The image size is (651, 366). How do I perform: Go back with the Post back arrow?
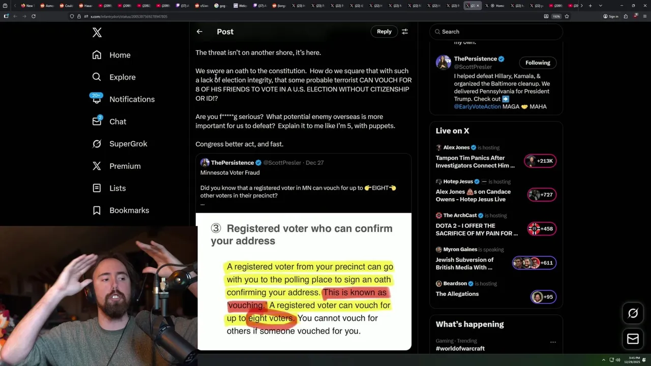tap(199, 32)
